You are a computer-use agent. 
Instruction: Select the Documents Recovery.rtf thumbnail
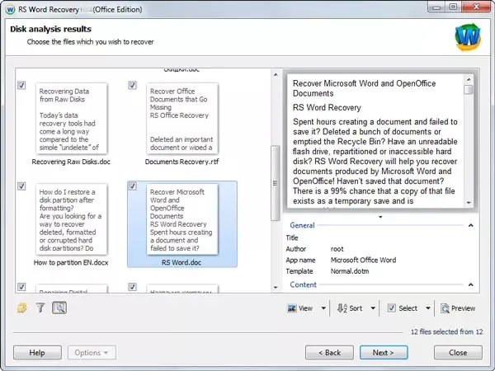point(182,118)
